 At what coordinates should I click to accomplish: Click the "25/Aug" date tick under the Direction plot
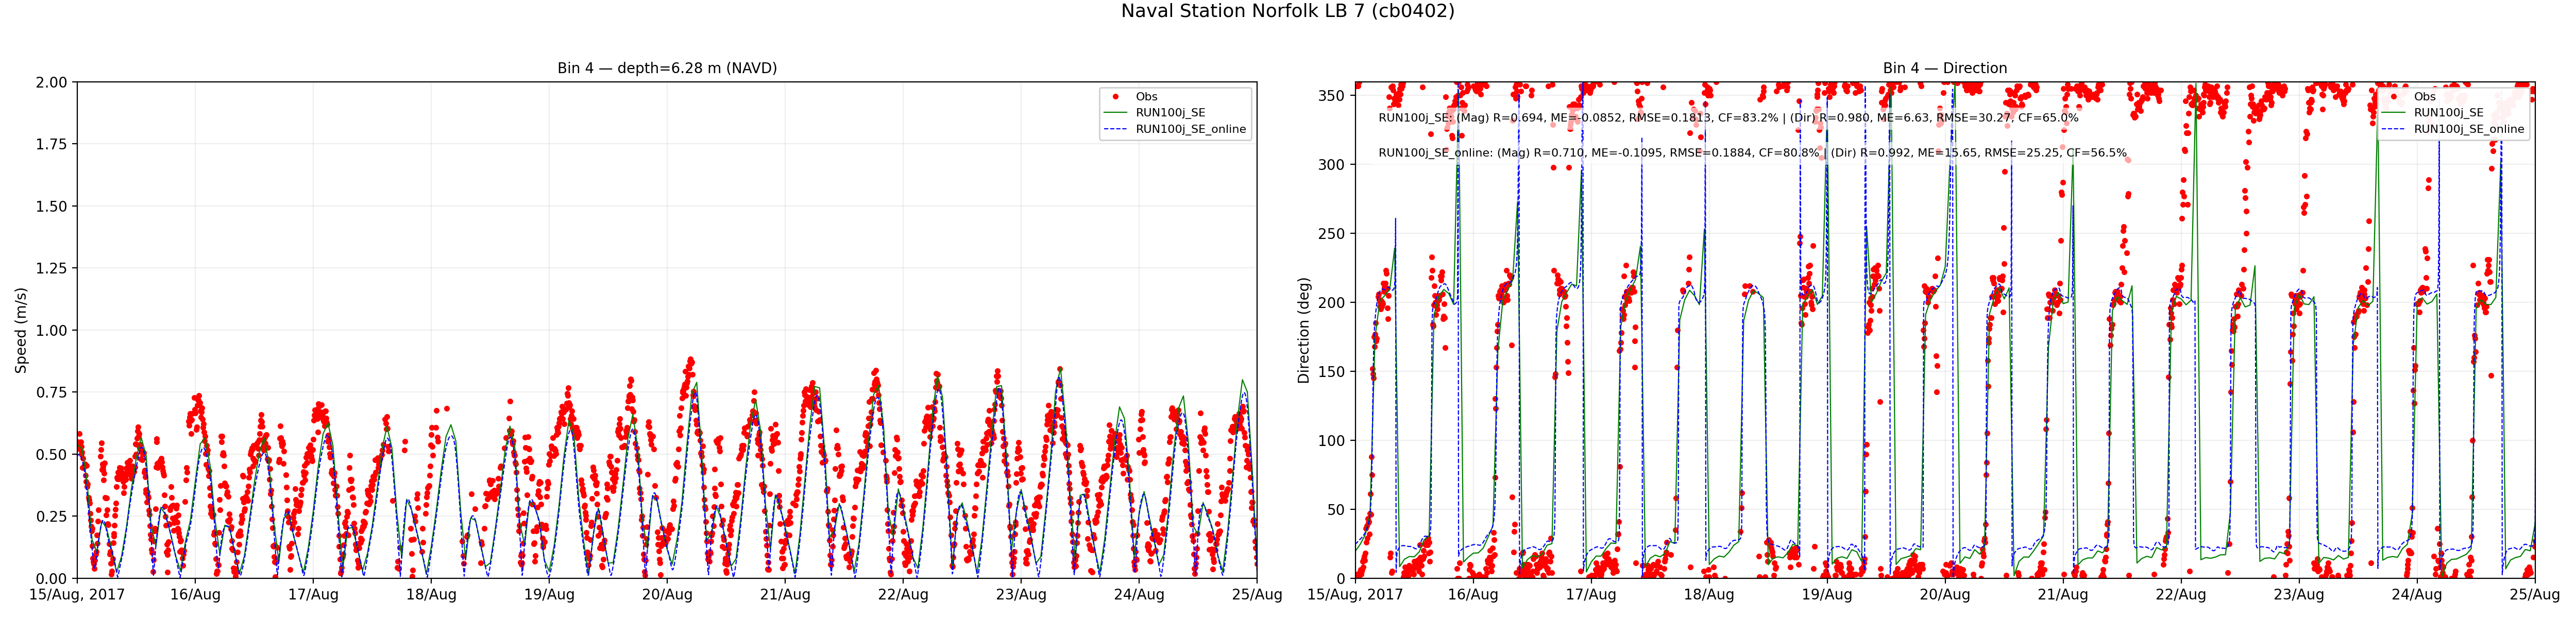click(2535, 595)
